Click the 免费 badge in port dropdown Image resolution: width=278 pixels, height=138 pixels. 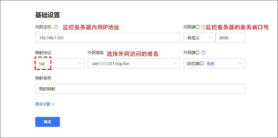210,63
